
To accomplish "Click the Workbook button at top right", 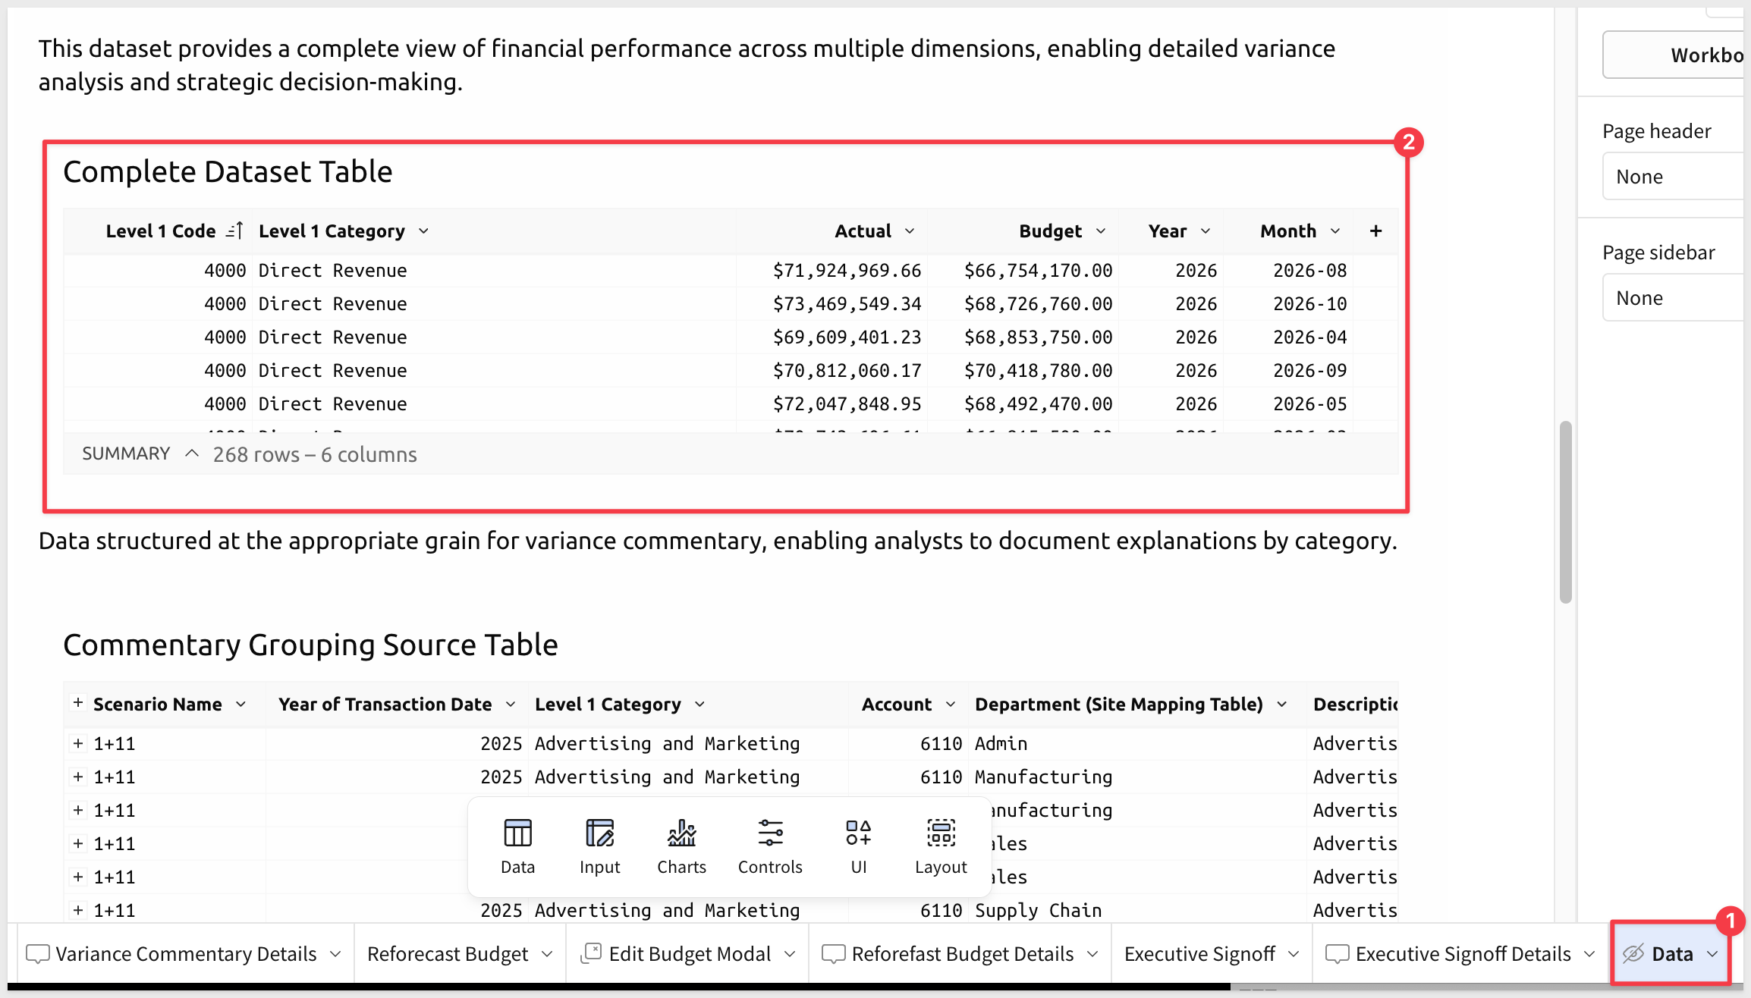I will [x=1676, y=55].
